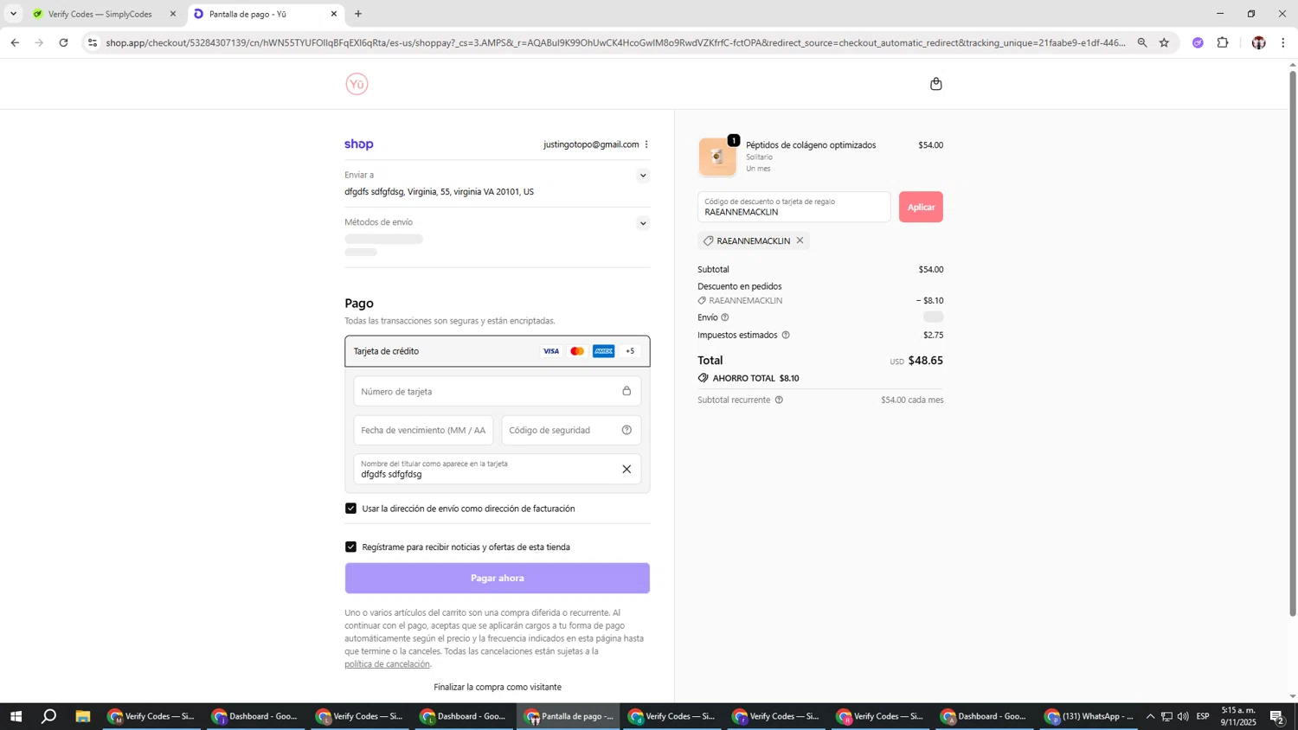
Task: Open Windows taskbar search
Action: tap(49, 716)
